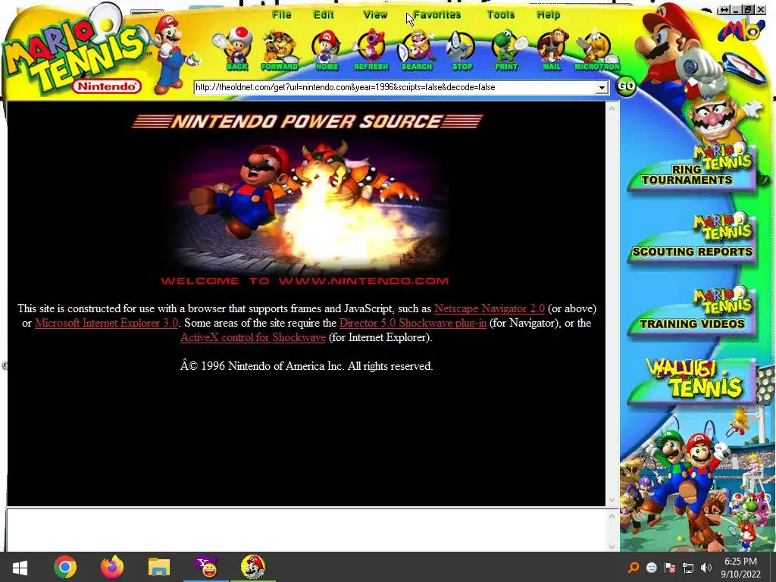Open Search with the Wario icon
Image resolution: width=776 pixels, height=582 pixels.
tap(417, 49)
